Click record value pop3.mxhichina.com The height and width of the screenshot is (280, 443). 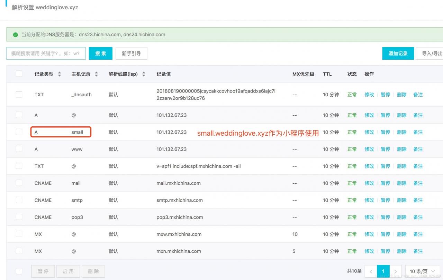click(180, 217)
